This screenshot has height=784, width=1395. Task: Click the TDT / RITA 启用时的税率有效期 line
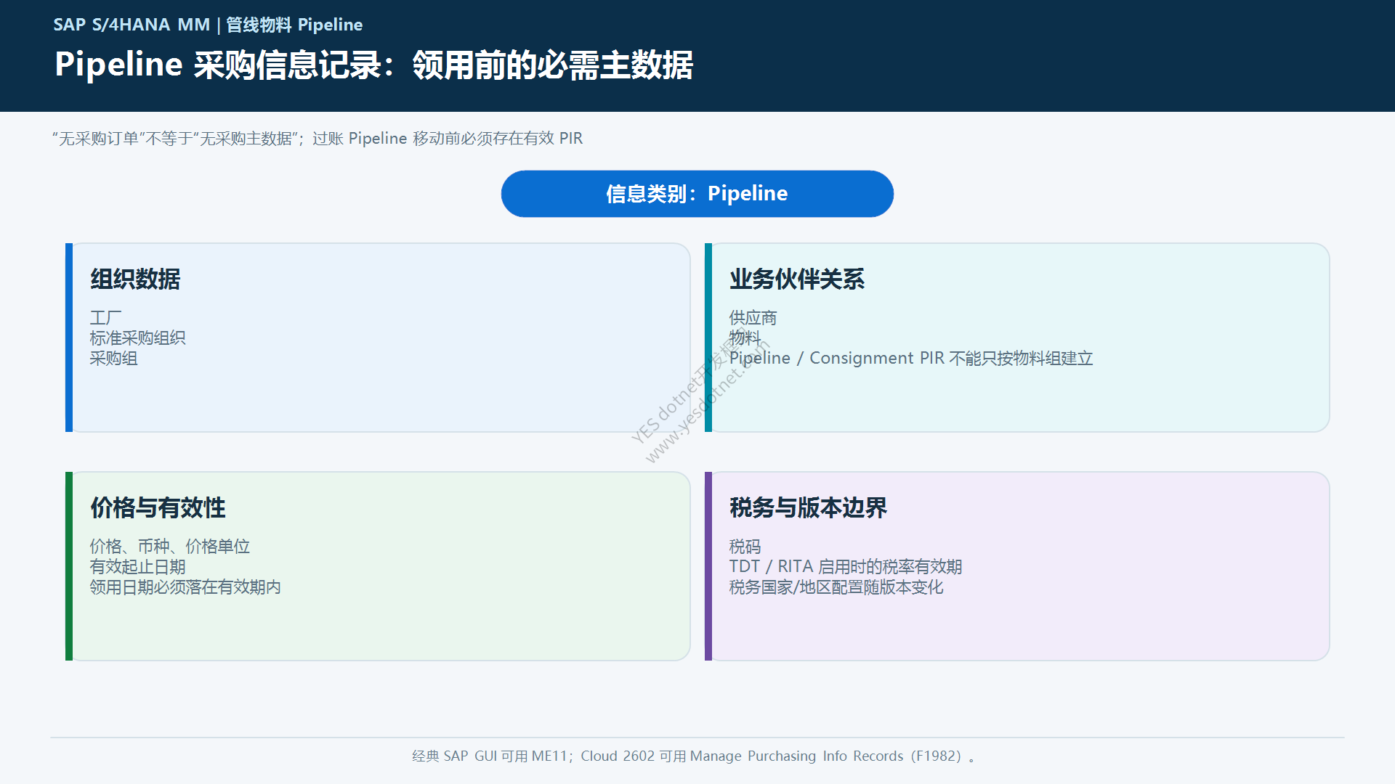pyautogui.click(x=846, y=566)
